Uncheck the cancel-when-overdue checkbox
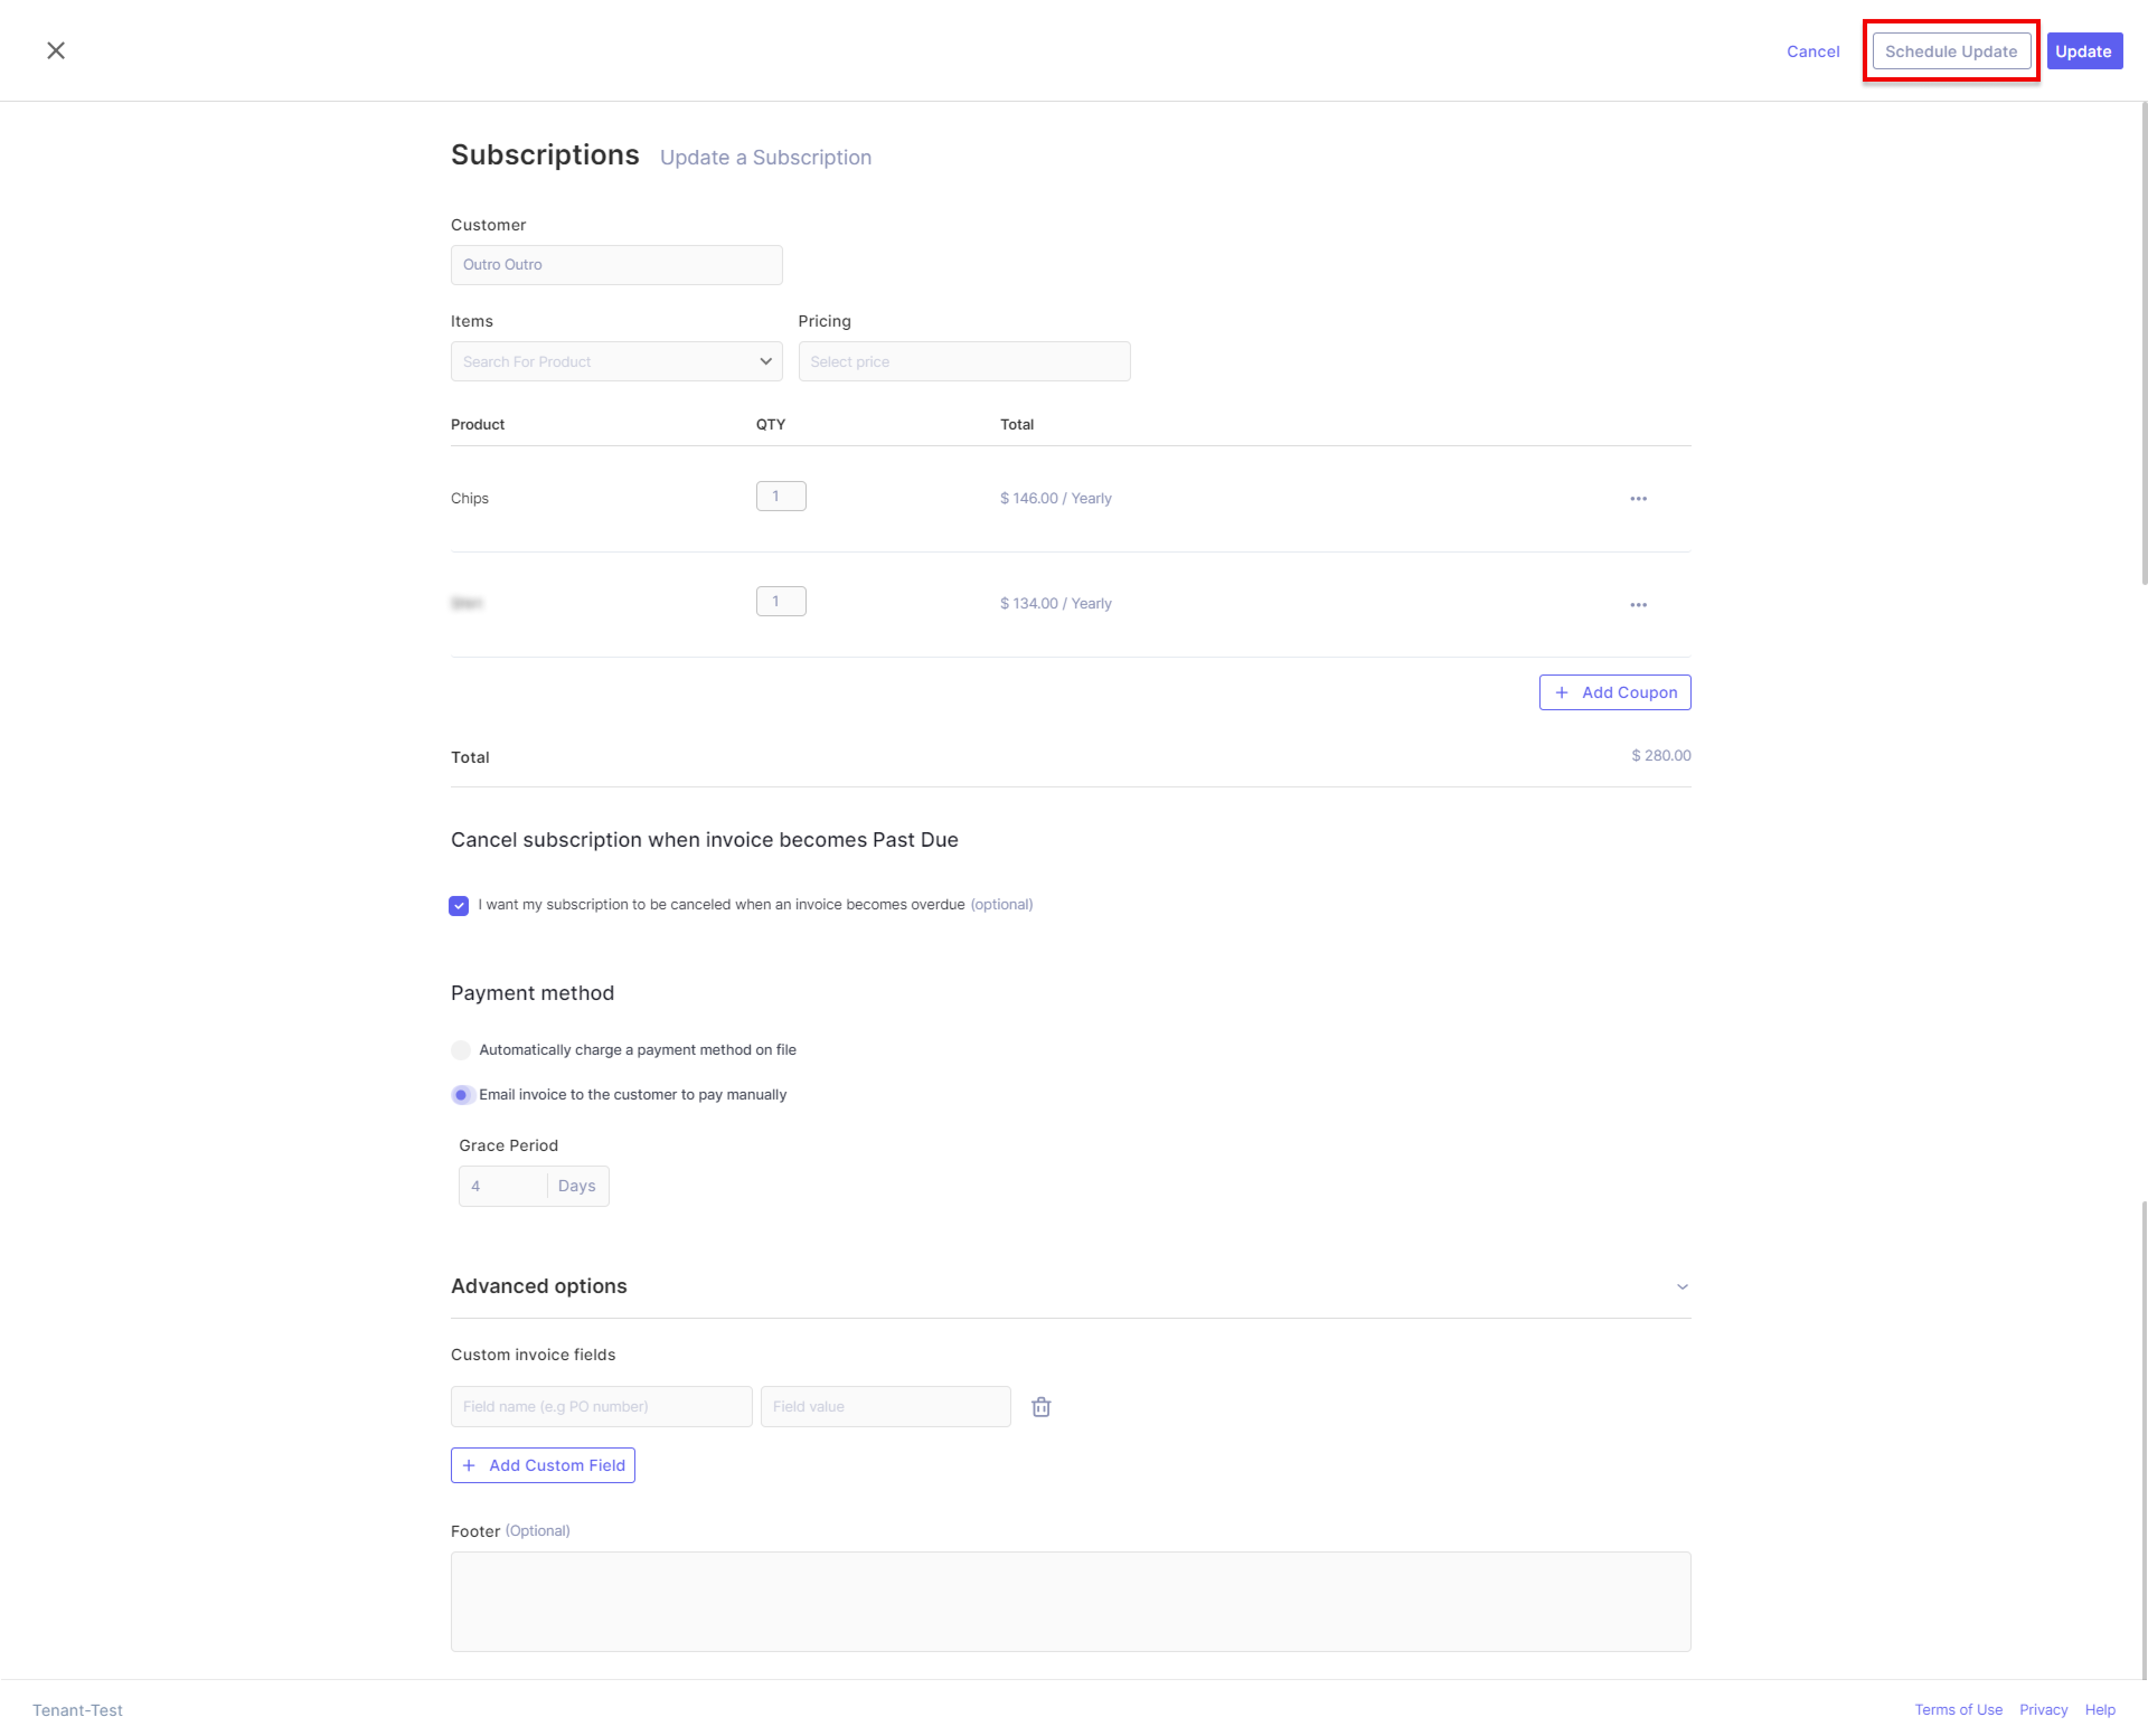The width and height of the screenshot is (2148, 1736). click(458, 905)
